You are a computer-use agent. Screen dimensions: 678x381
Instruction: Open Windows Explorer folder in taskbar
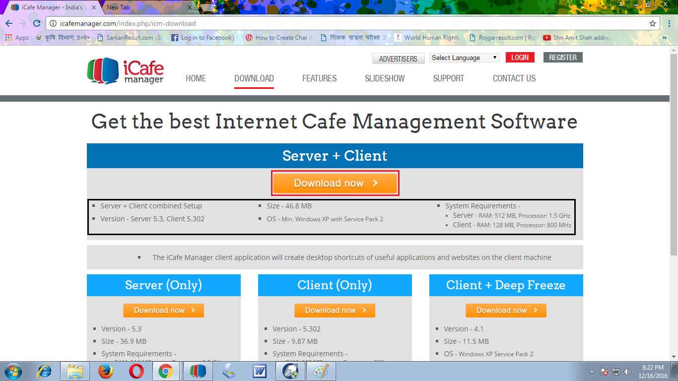tap(75, 371)
